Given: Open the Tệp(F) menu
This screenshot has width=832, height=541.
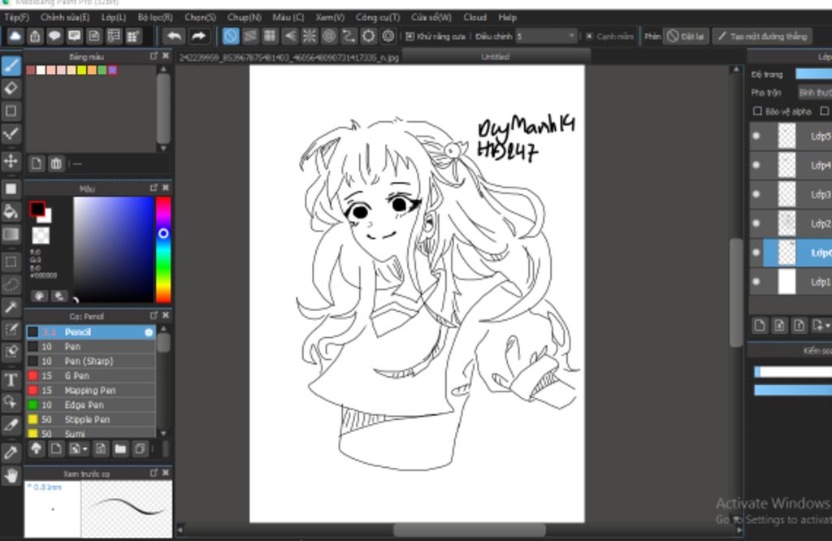Looking at the screenshot, I should tap(16, 17).
